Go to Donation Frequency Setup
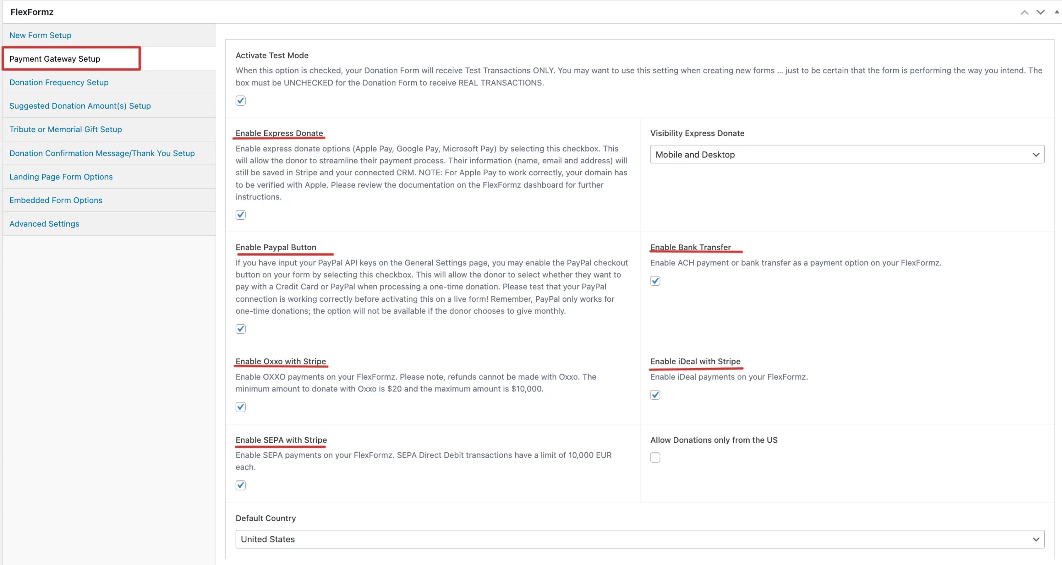 (59, 82)
